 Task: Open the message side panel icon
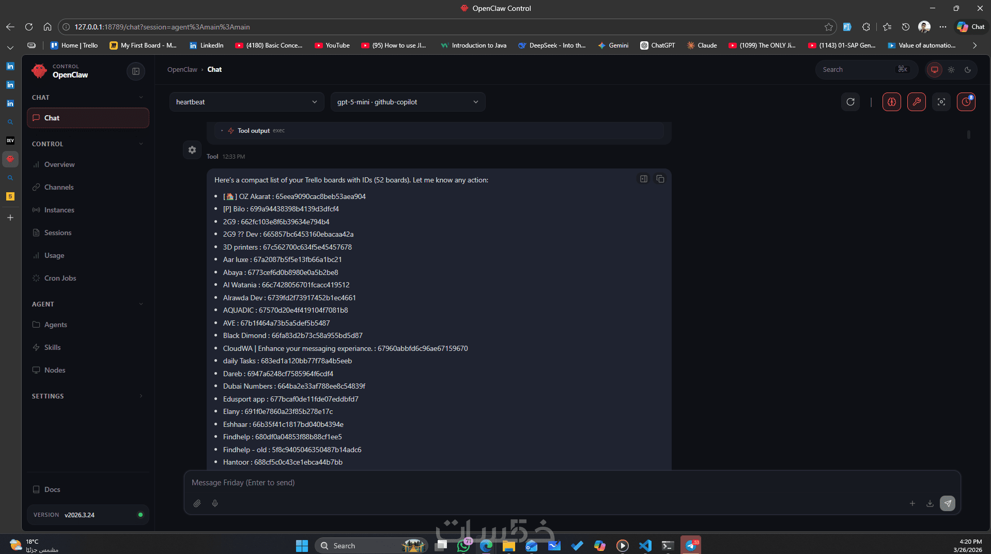[x=644, y=179]
